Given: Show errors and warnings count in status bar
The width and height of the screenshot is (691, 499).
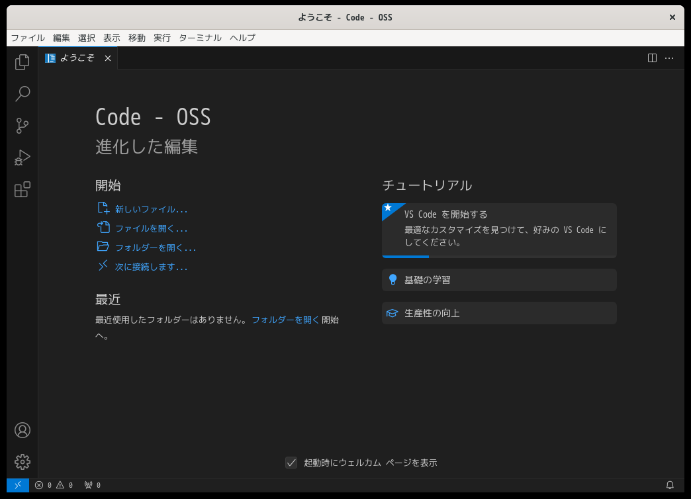Looking at the screenshot, I should pos(54,485).
